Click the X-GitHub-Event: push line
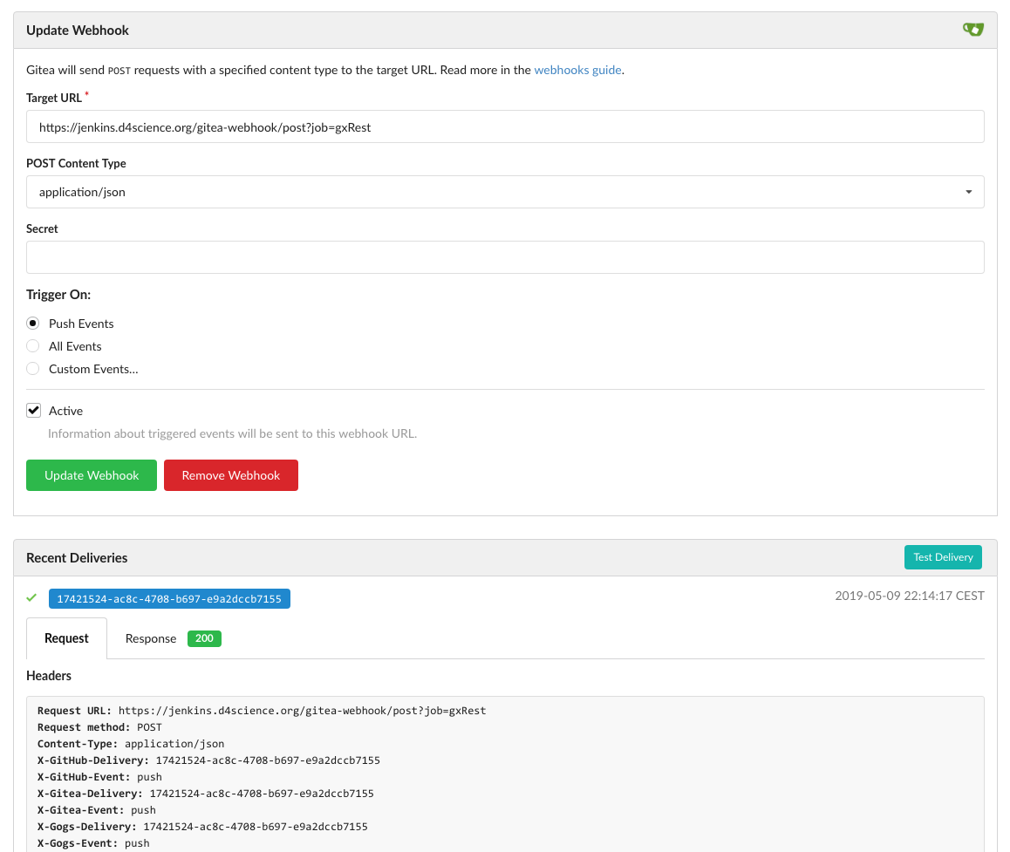The image size is (1010, 852). [99, 777]
